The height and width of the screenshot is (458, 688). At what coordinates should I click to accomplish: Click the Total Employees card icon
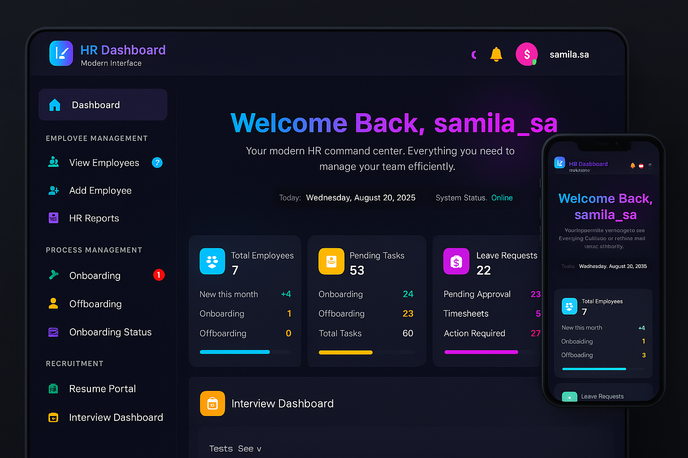212,261
